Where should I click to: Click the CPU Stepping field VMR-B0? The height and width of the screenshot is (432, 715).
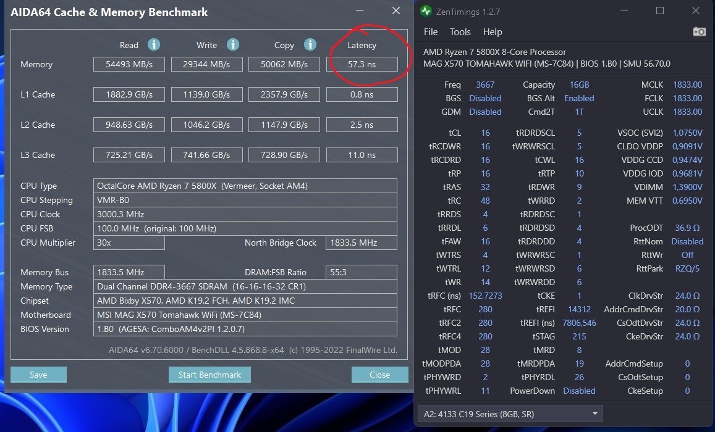pos(245,200)
